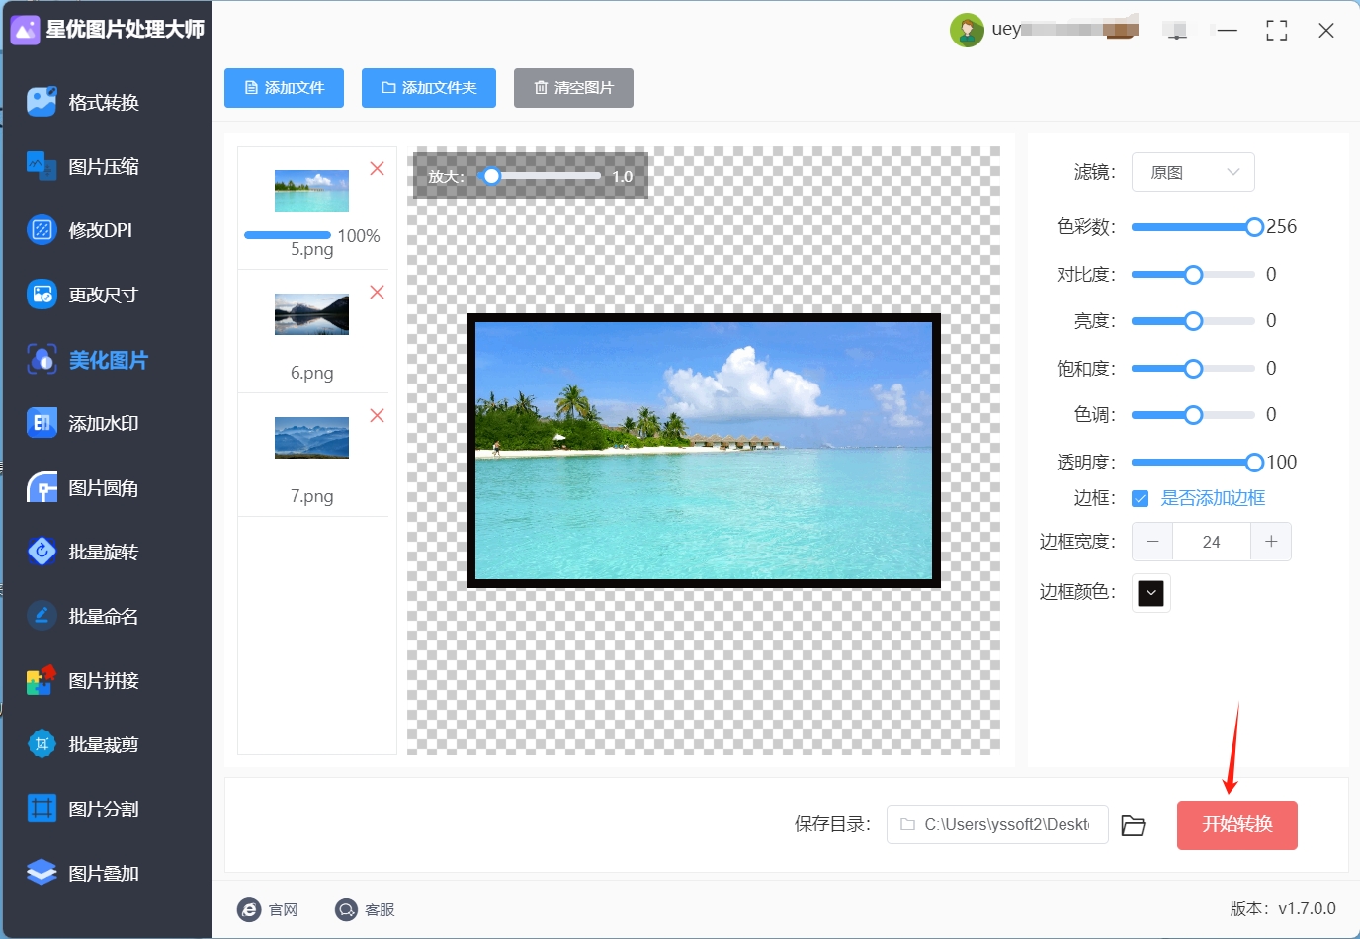1360x939 pixels.
Task: Select the 5.png thumbnail
Action: coord(311,191)
